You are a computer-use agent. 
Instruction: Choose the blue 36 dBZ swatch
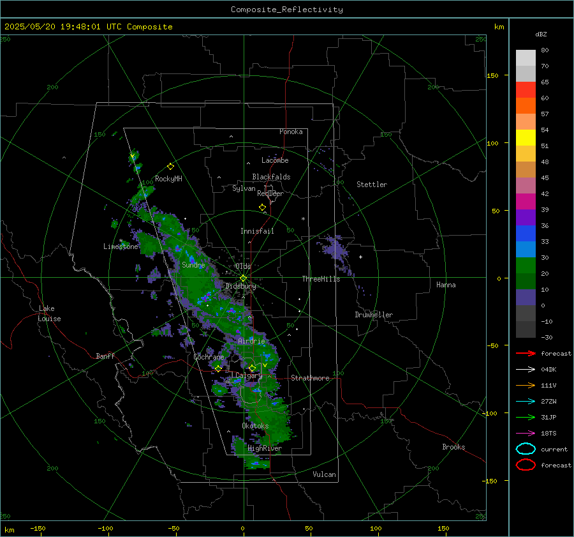click(526, 234)
